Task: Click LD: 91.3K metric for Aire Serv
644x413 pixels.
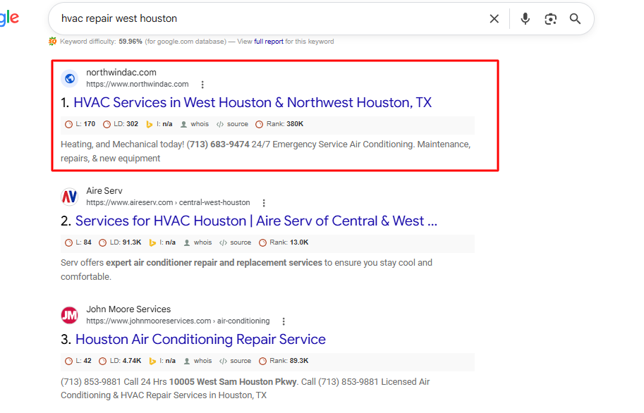Action: coord(120,242)
